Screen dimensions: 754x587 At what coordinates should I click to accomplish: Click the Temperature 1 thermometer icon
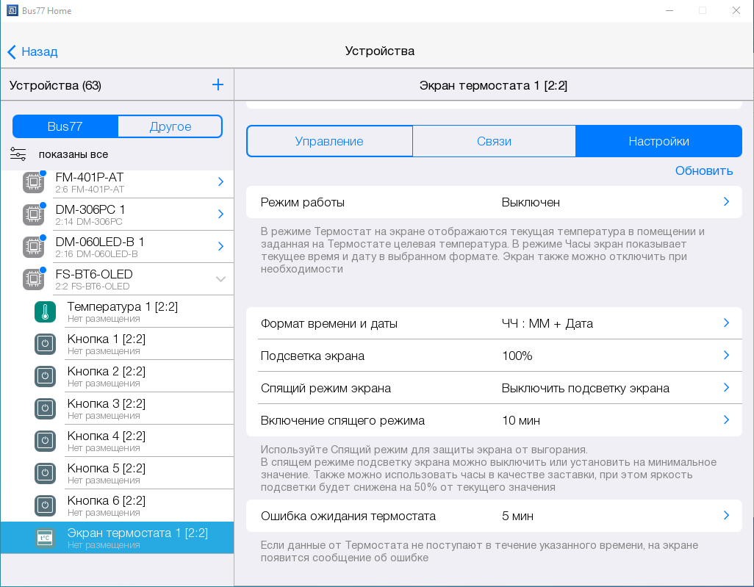[x=45, y=311]
